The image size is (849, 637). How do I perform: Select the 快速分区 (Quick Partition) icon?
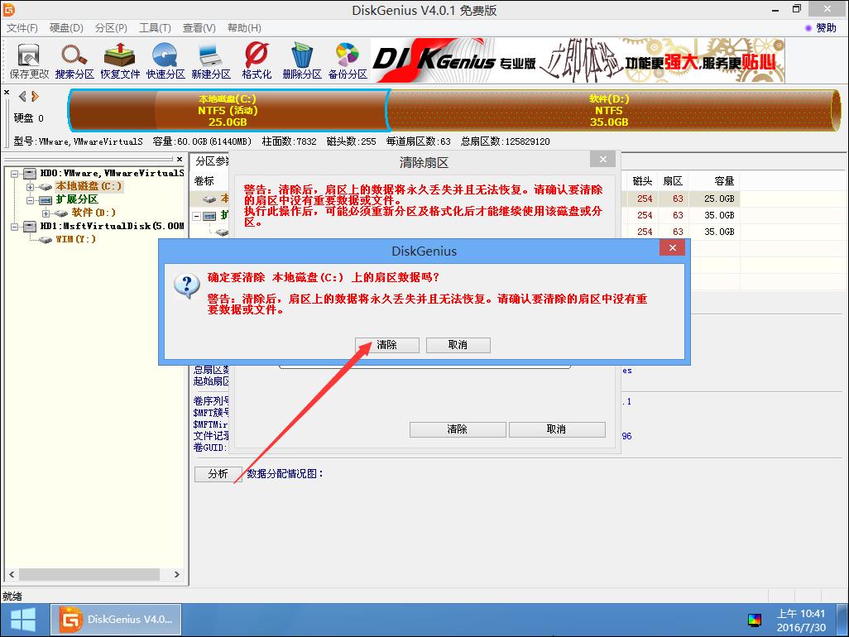click(165, 60)
